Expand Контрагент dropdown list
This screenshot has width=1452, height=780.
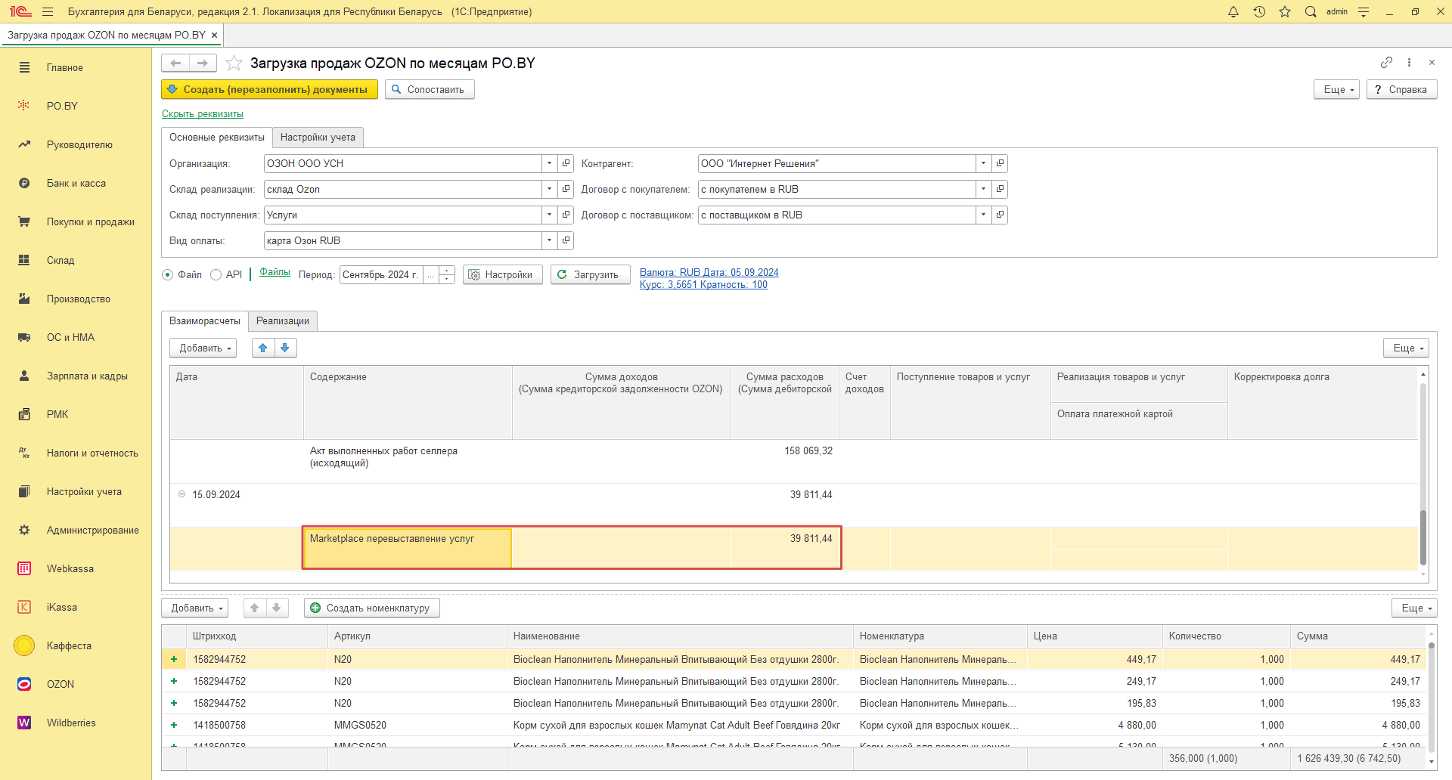point(983,163)
